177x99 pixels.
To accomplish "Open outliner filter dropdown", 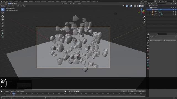I will coord(172,4).
